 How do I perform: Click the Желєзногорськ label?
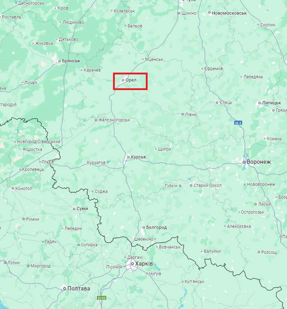point(114,120)
